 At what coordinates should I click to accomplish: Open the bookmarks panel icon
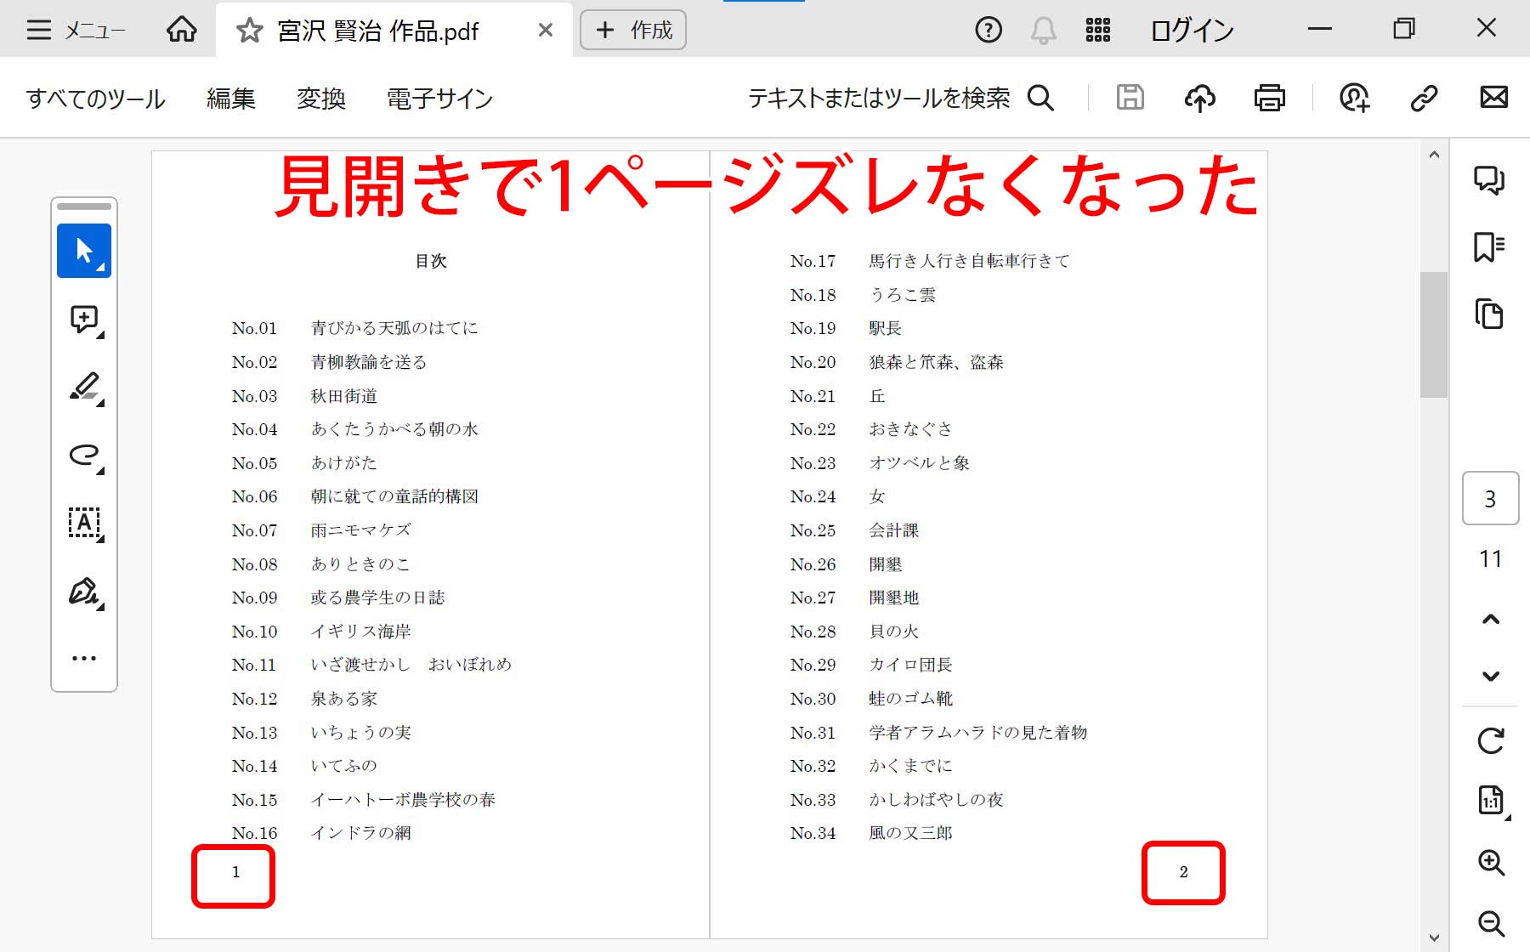pyautogui.click(x=1488, y=247)
